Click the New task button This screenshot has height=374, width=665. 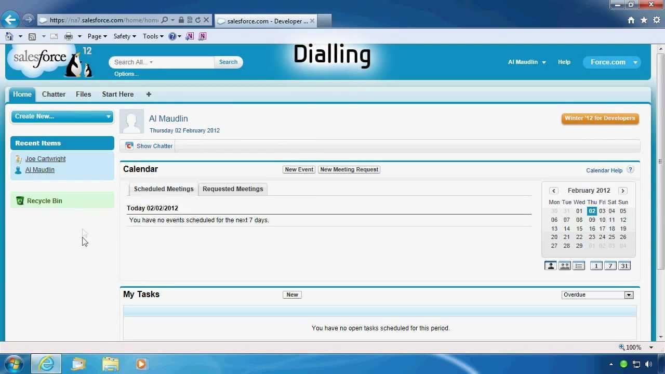coord(292,295)
